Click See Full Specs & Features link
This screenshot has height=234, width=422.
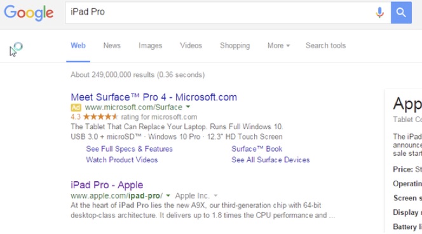tap(129, 149)
